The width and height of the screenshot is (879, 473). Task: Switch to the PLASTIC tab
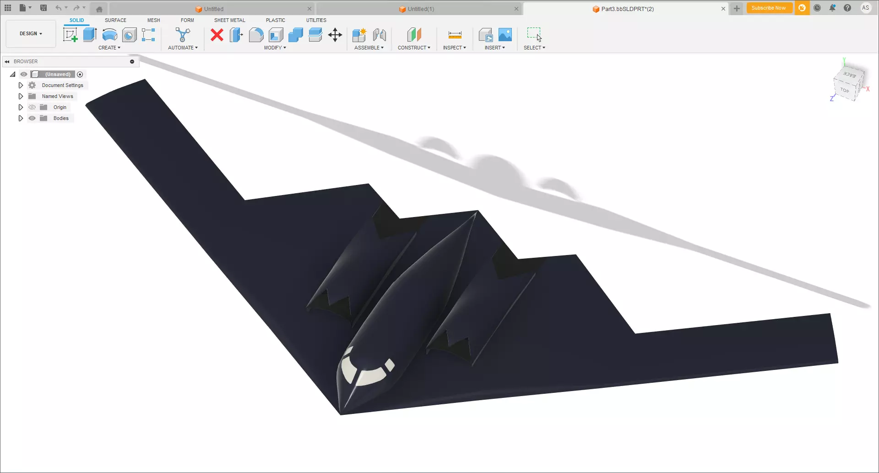coord(276,20)
